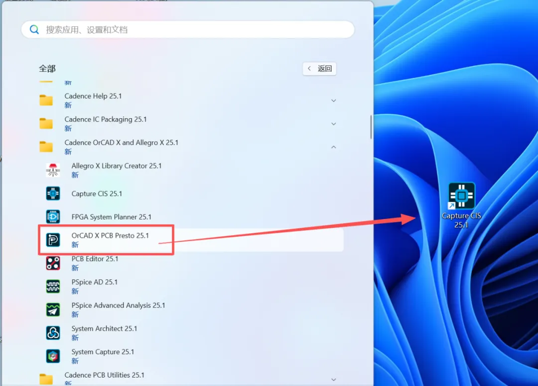Launch OrCAD X PCB Presto 25.1
Image resolution: width=538 pixels, height=386 pixels.
click(x=190, y=240)
